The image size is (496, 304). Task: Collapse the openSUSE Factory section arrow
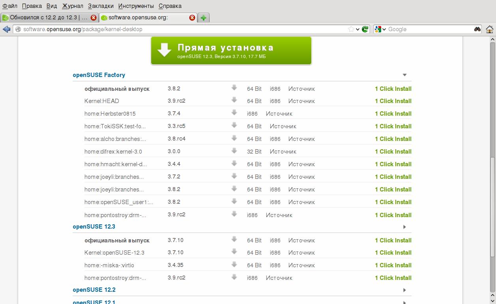[404, 75]
